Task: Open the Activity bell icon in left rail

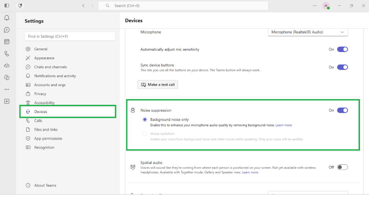Action: (x=7, y=18)
